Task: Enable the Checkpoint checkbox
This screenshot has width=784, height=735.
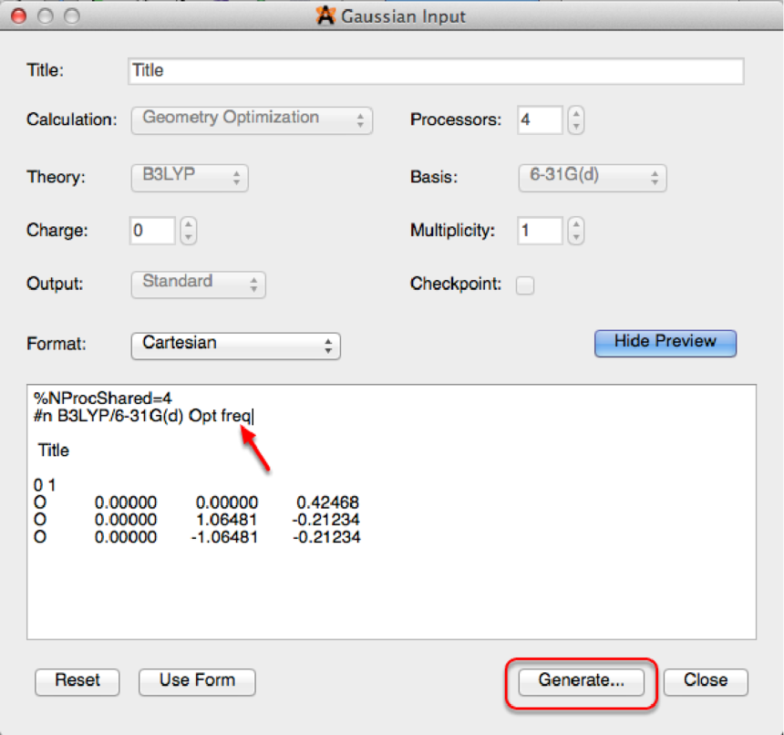Action: (x=525, y=285)
